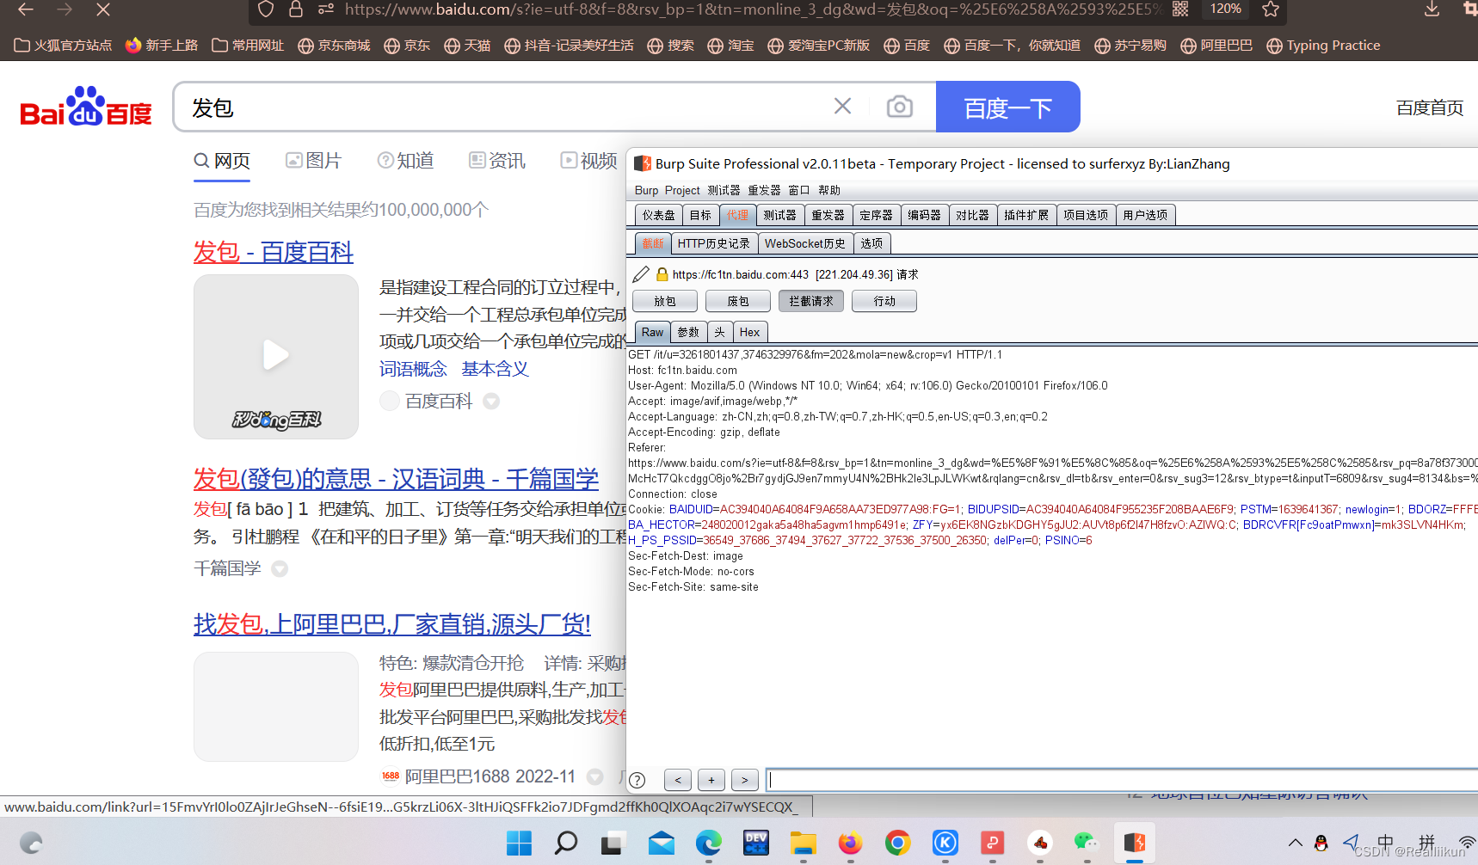
Task: Clear the Baidu search box with X
Action: (842, 106)
